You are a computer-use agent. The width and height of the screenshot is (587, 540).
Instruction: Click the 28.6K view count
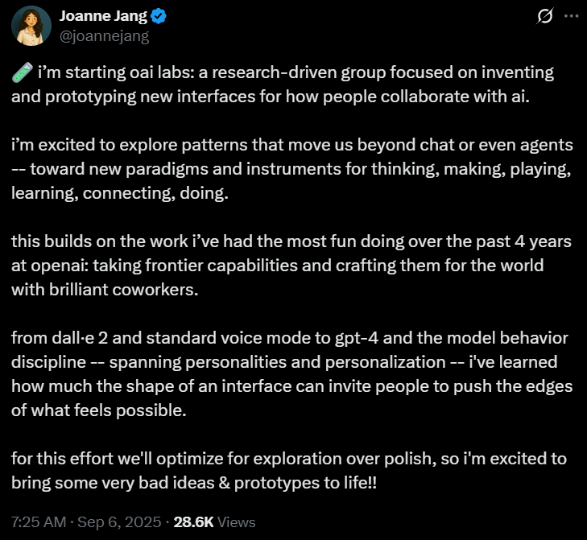click(193, 522)
